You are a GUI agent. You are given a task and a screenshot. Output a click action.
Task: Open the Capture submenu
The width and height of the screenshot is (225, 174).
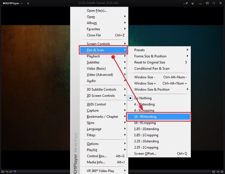[x=103, y=110]
